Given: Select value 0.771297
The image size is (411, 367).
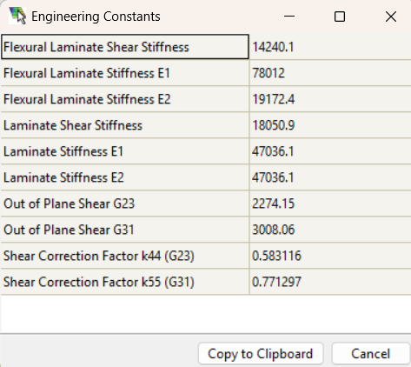Looking at the screenshot, I should 276,282.
